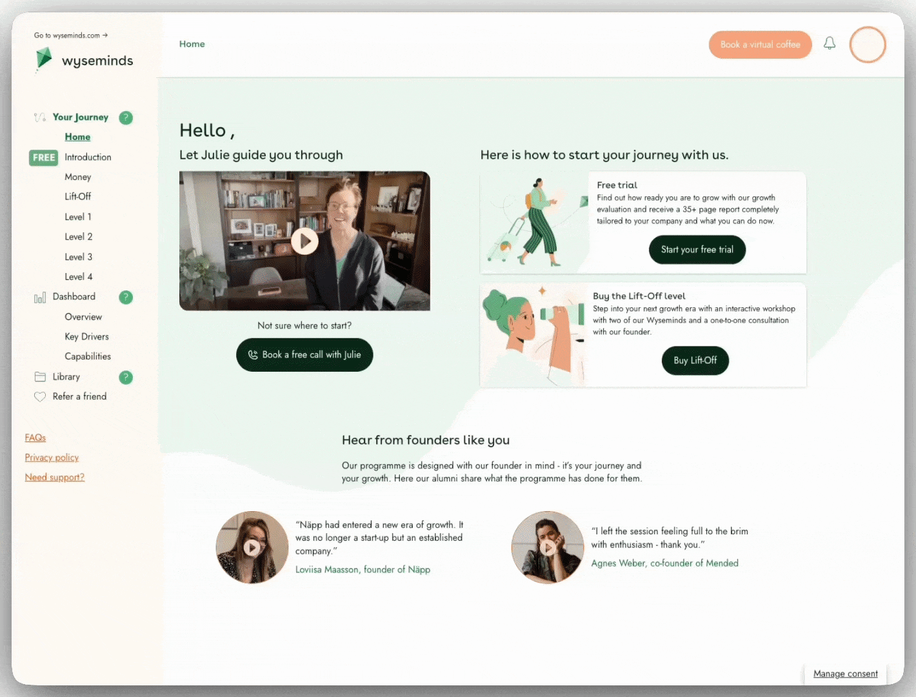Open Refer a friend
This screenshot has height=697, width=916.
[79, 396]
